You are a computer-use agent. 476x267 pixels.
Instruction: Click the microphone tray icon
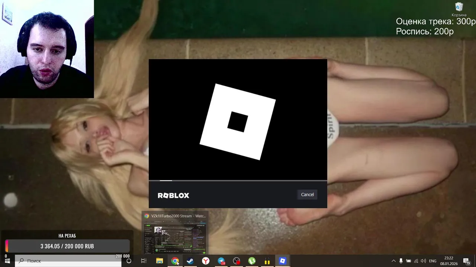[401, 261]
